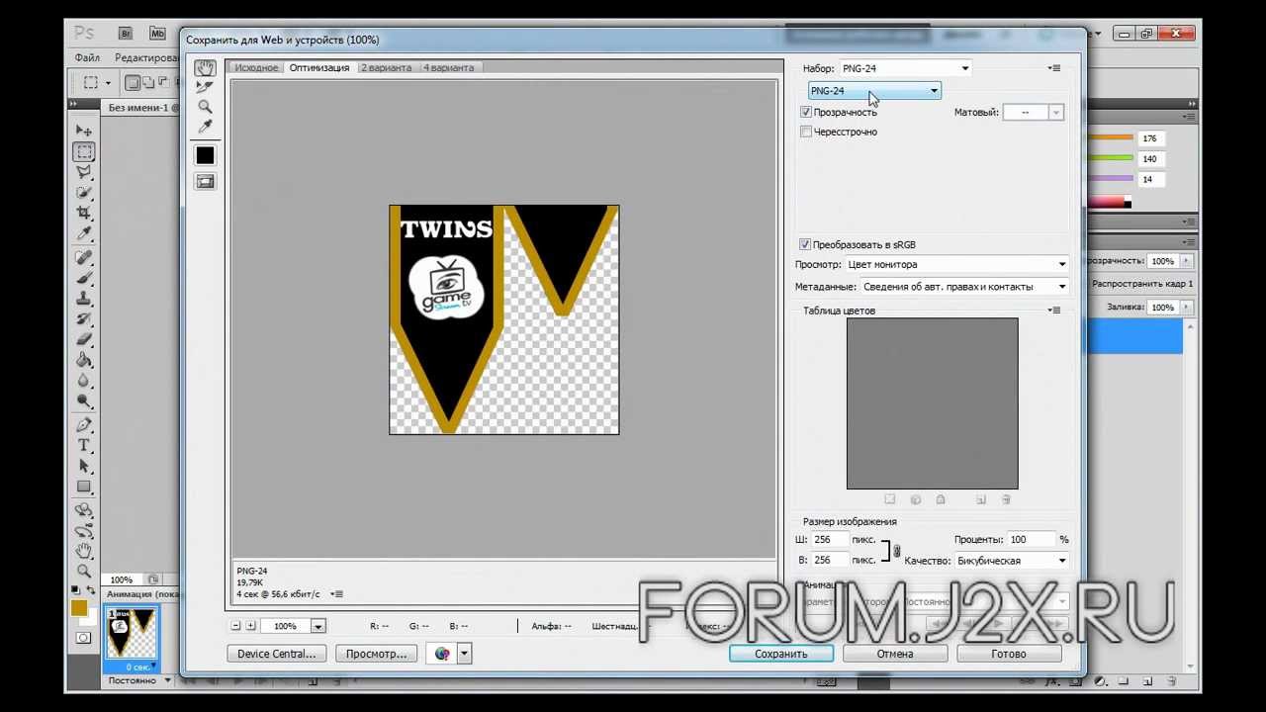This screenshot has height=712, width=1266.
Task: Click the width Ш 256 input field
Action: 831,540
